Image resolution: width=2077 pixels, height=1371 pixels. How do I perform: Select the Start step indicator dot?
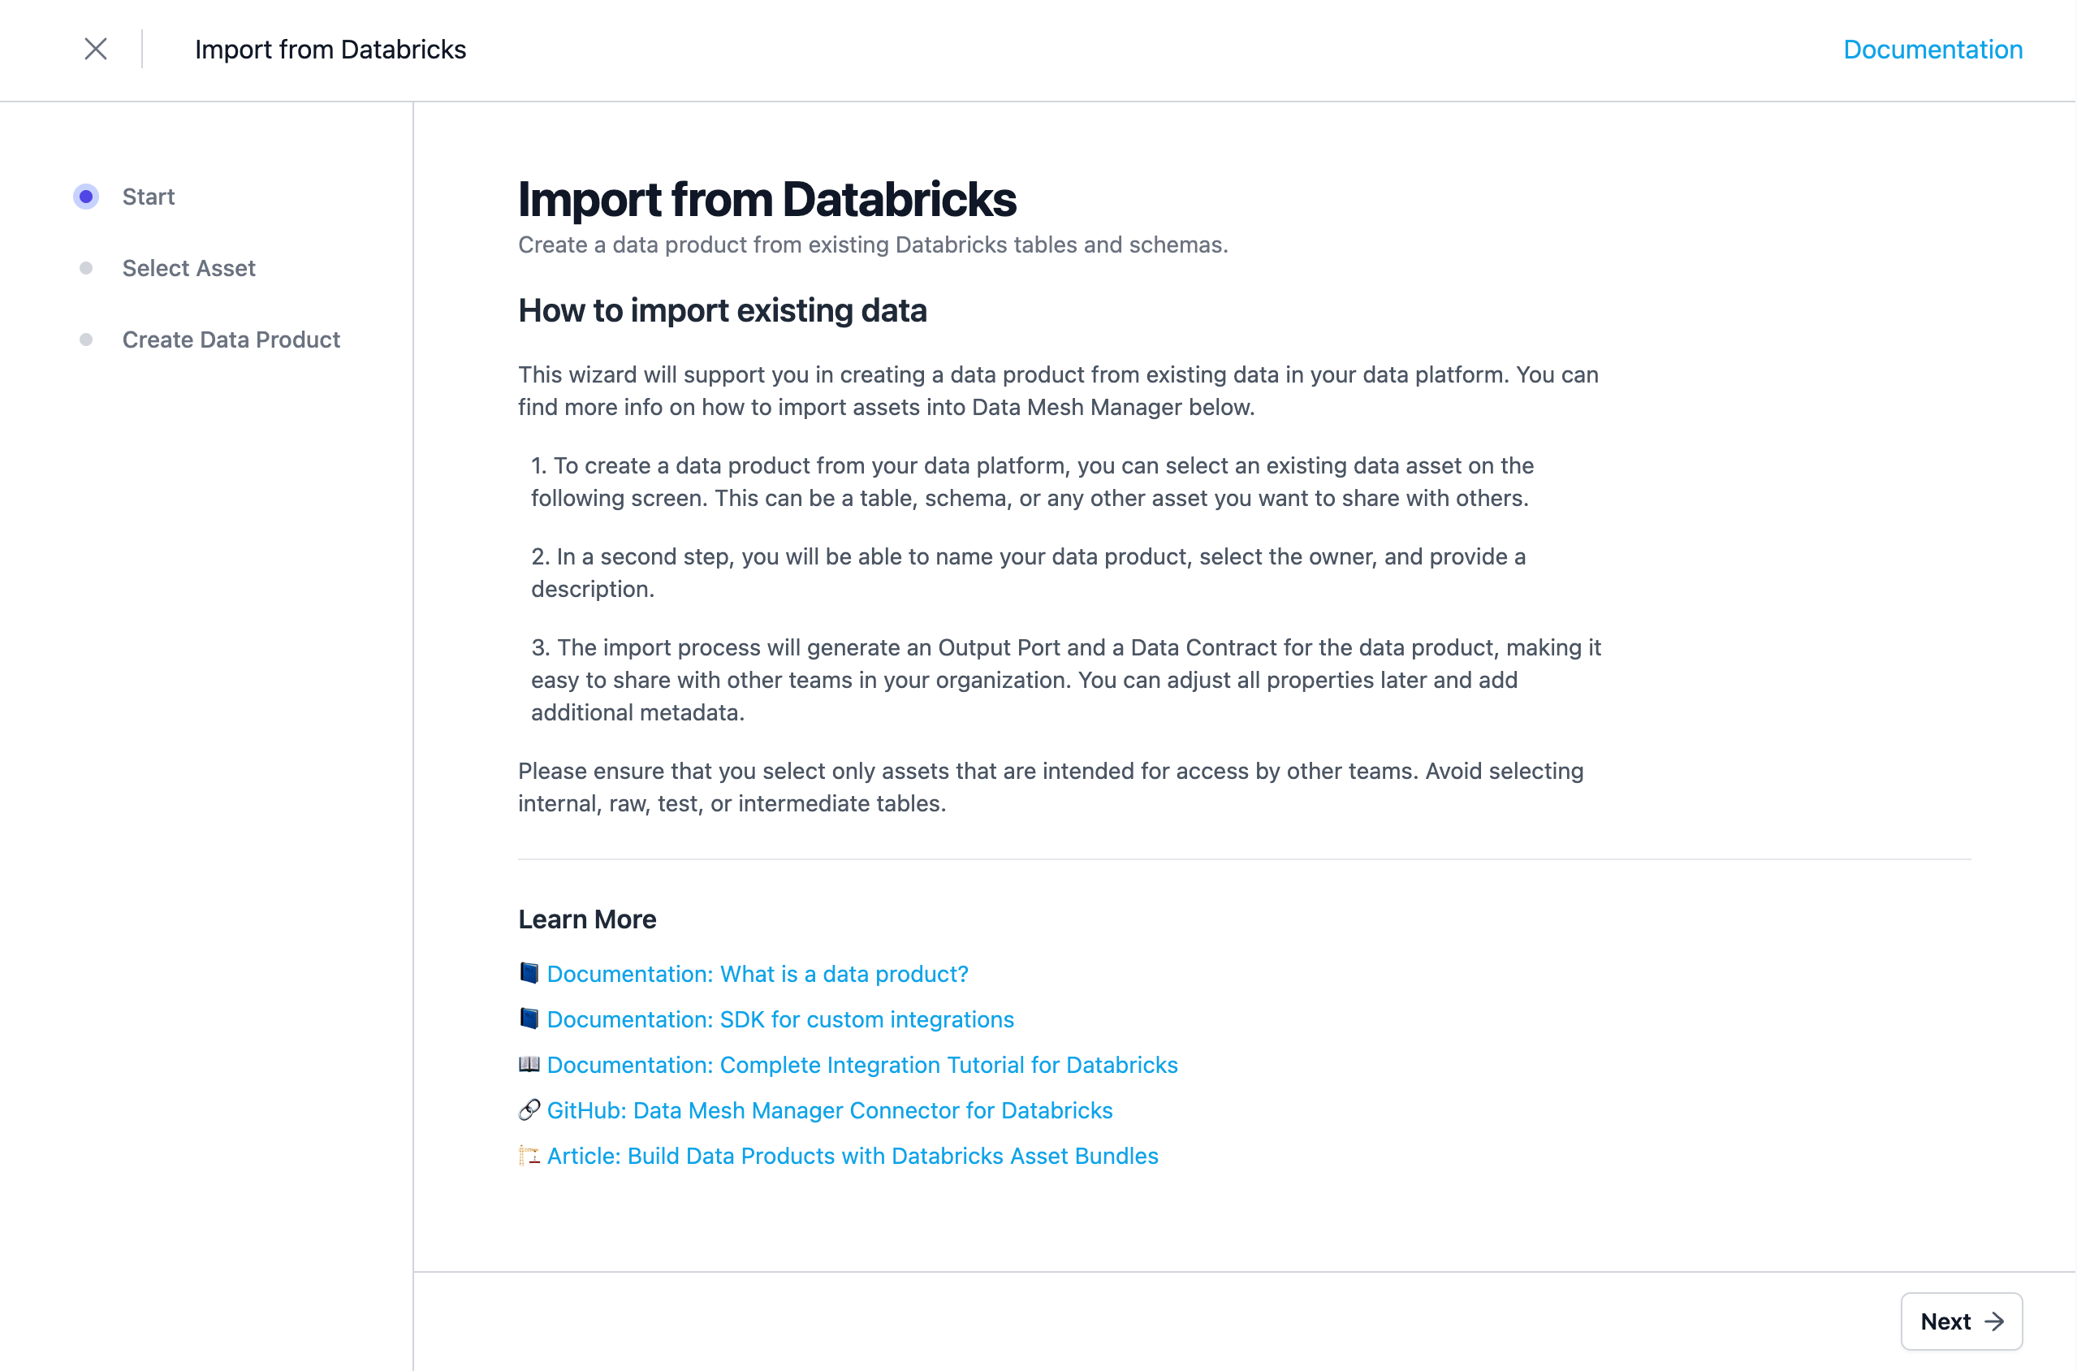[86, 197]
